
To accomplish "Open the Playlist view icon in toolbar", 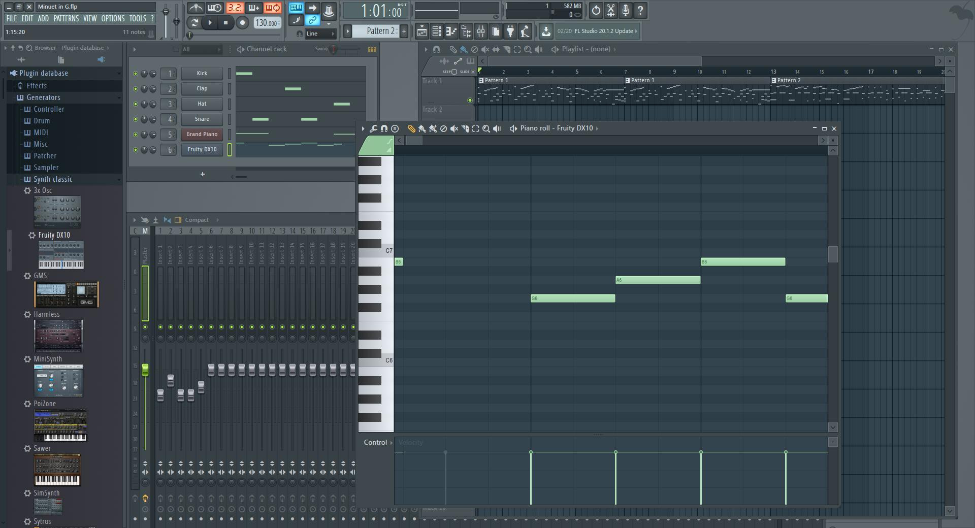I will [421, 31].
